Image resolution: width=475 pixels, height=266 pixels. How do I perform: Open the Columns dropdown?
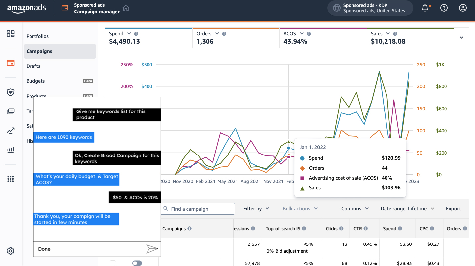coord(355,209)
